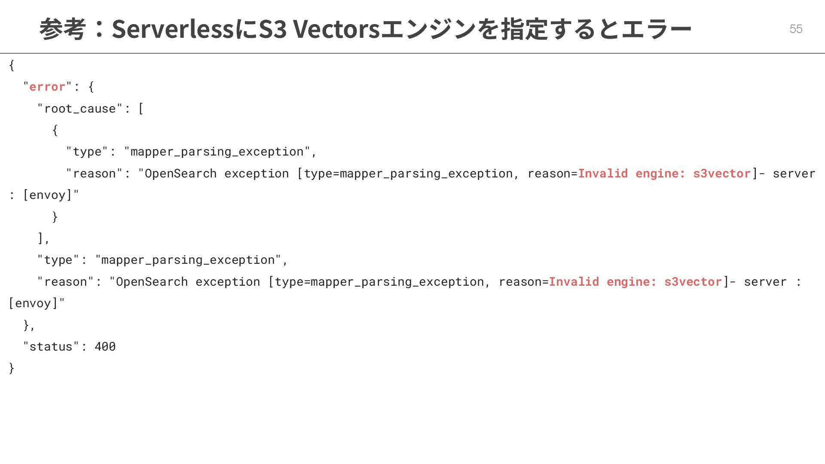The width and height of the screenshot is (825, 464).
Task: Click the first mapper_parsing_exception value
Action: [x=217, y=152]
